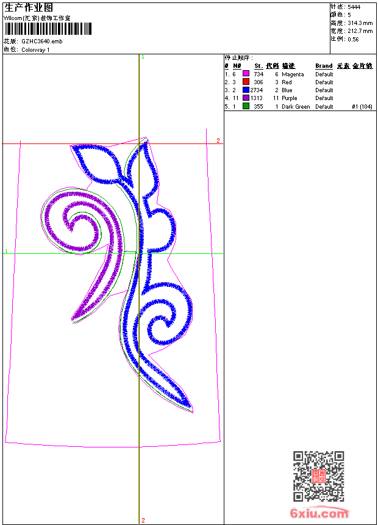Click the Purple color swatch
This screenshot has height=525, width=378.
tap(246, 98)
